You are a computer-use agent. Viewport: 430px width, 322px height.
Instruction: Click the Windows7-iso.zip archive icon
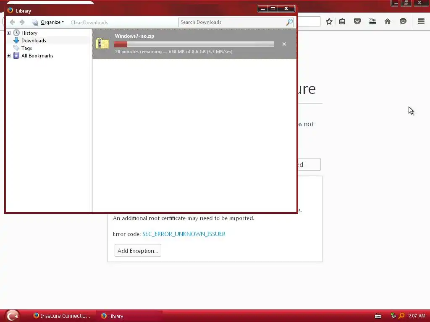tap(103, 44)
